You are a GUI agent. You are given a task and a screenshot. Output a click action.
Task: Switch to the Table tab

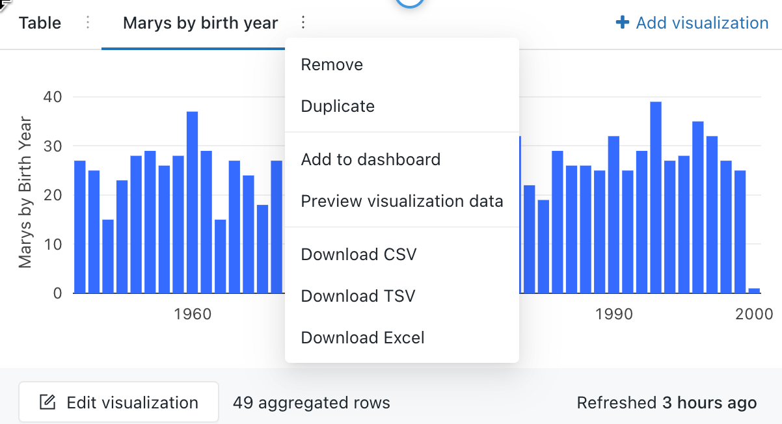[x=40, y=23]
